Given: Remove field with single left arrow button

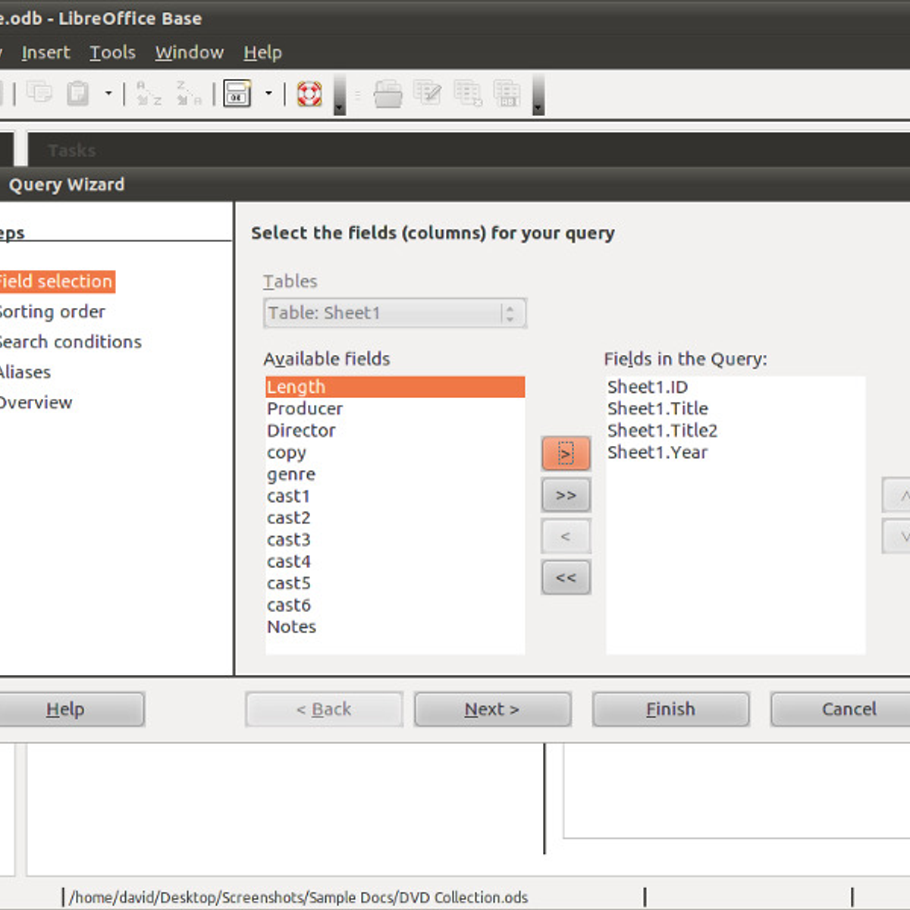Looking at the screenshot, I should (566, 536).
